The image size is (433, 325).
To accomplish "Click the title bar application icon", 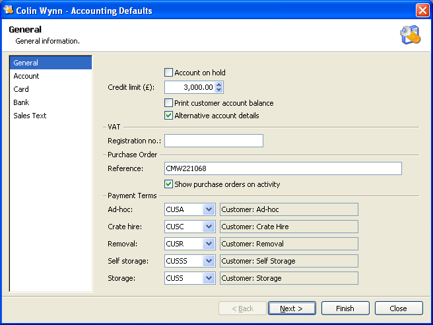I will point(9,11).
